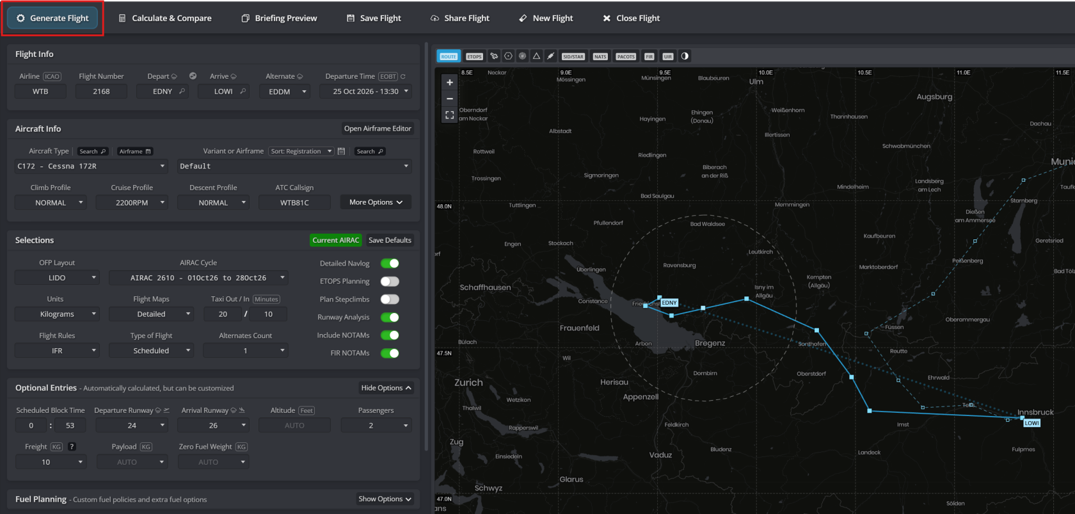Viewport: 1075px width, 514px height.
Task: Open the Briefing Preview
Action: (x=279, y=18)
